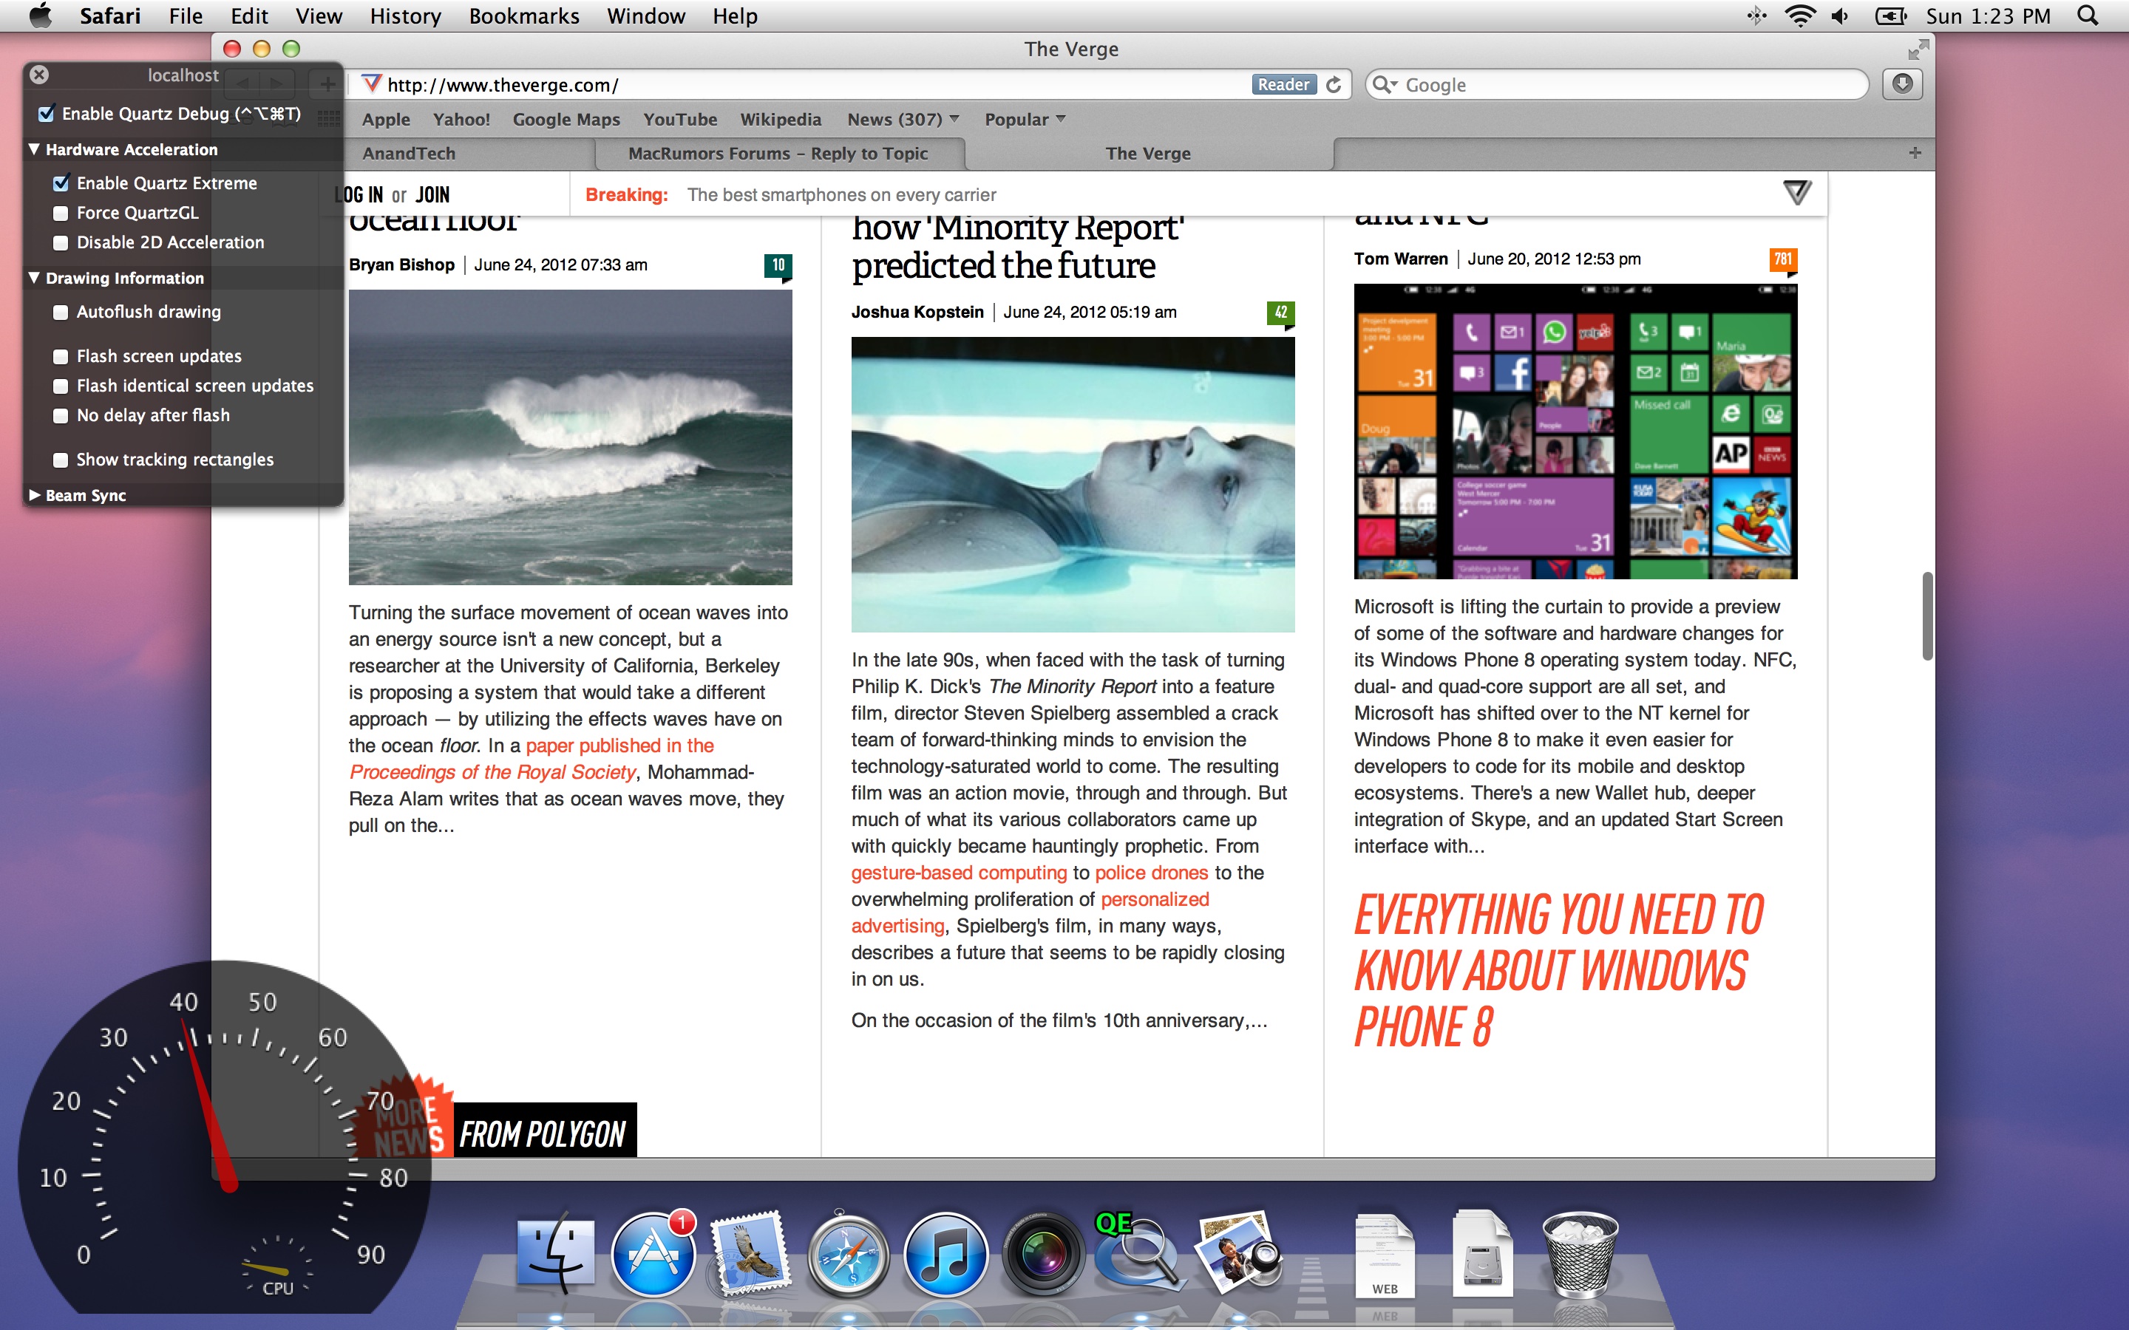The width and height of the screenshot is (2129, 1330).
Task: Open new tab with plus button
Action: pyautogui.click(x=1915, y=153)
